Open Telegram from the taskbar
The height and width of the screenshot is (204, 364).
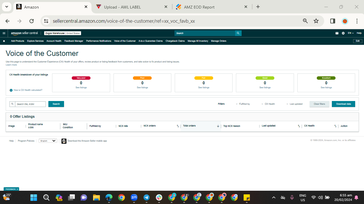pyautogui.click(x=147, y=197)
